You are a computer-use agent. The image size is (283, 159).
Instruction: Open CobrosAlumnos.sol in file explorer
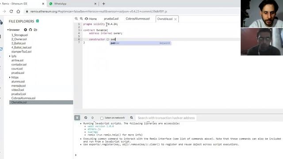click(23, 98)
